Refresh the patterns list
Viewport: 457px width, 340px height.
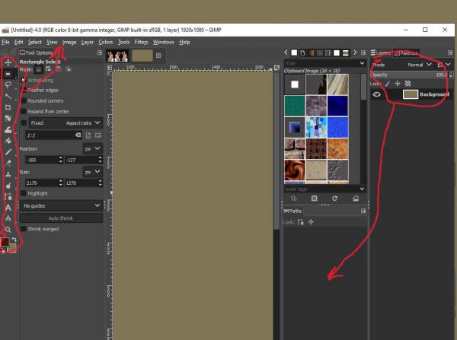334,199
